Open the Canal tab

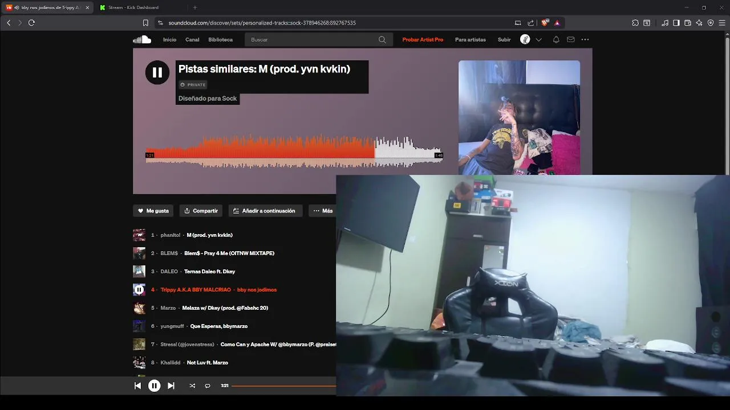(x=192, y=39)
